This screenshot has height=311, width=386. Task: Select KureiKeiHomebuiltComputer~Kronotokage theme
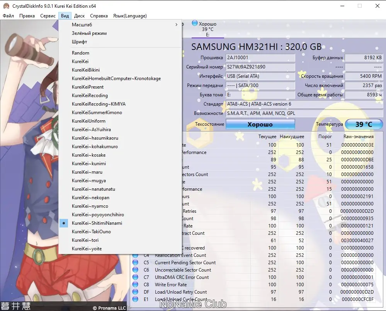[120, 79]
